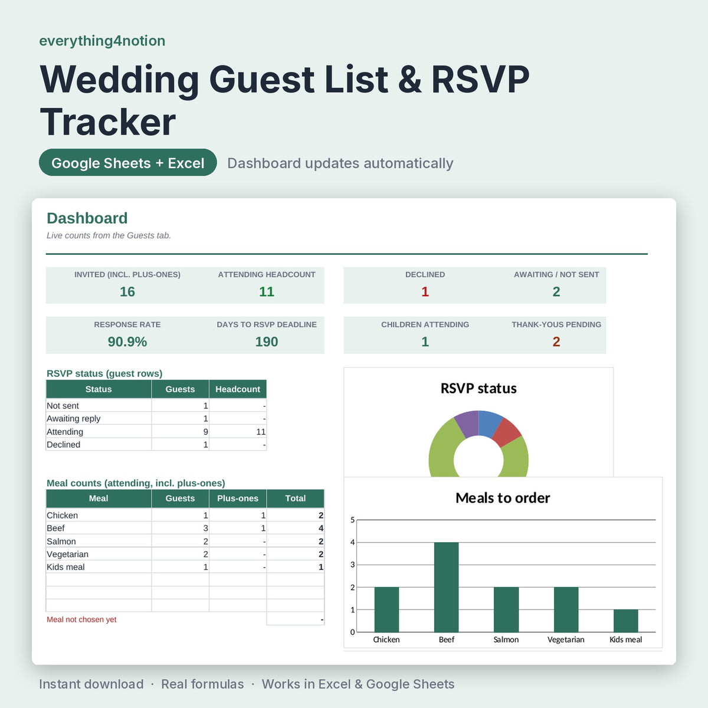This screenshot has height=708, width=708.
Task: Click the Vegetarian axis label under the chart
Action: click(x=566, y=640)
